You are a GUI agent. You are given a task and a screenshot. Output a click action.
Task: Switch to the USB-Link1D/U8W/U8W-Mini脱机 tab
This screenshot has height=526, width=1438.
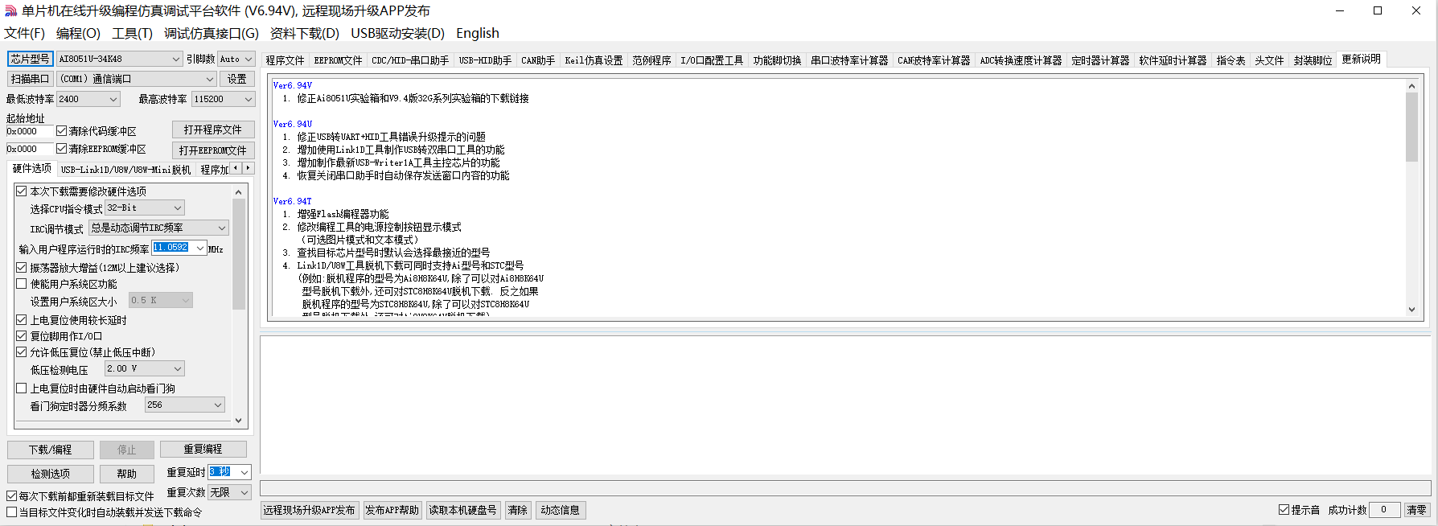(125, 170)
